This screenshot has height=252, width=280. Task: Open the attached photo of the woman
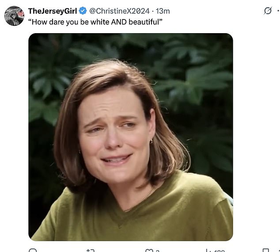click(x=131, y=137)
